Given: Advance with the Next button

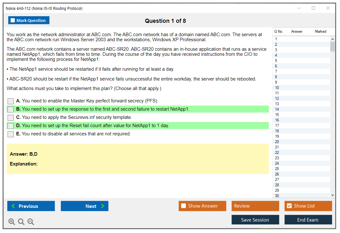Looking at the screenshot, I should click(x=84, y=206).
